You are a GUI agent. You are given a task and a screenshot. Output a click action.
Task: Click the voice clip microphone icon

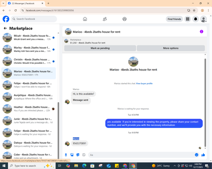tap(66, 155)
